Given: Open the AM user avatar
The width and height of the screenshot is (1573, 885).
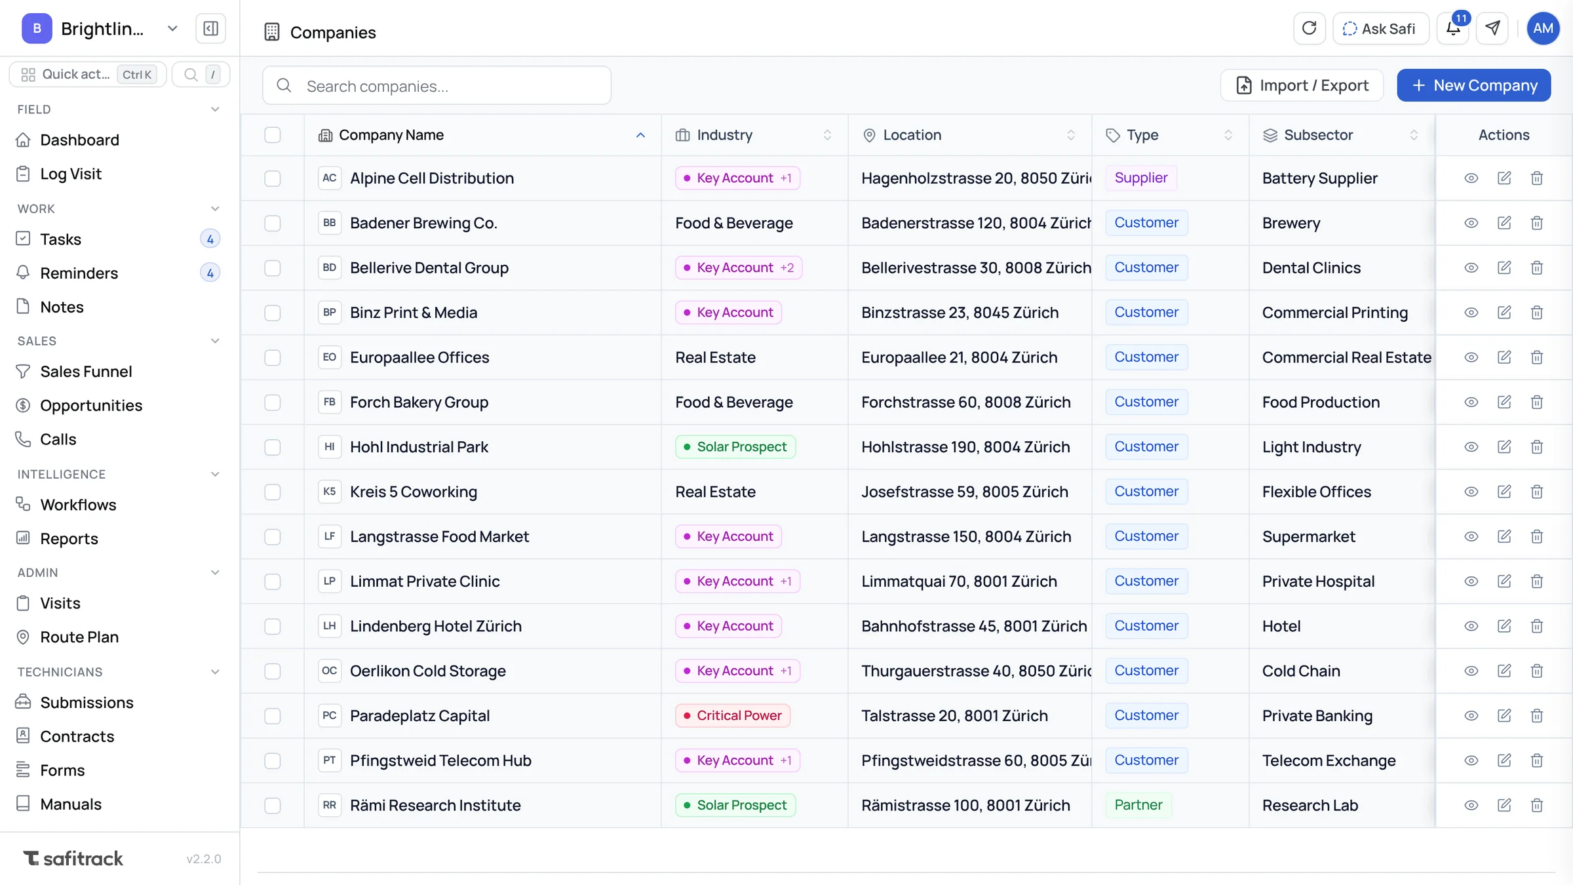Looking at the screenshot, I should coord(1543,28).
